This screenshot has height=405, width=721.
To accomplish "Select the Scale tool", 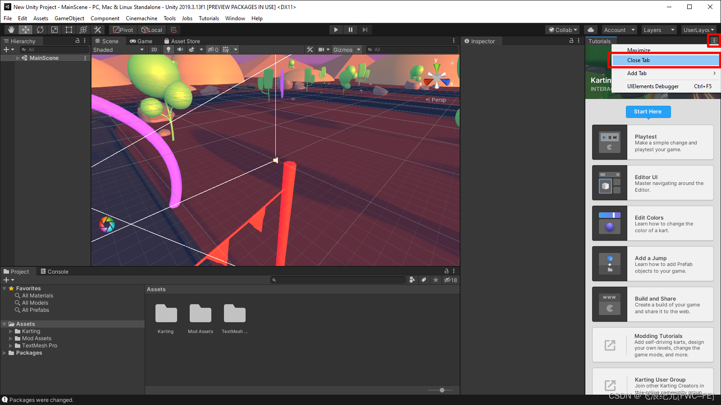I will pyautogui.click(x=55, y=30).
